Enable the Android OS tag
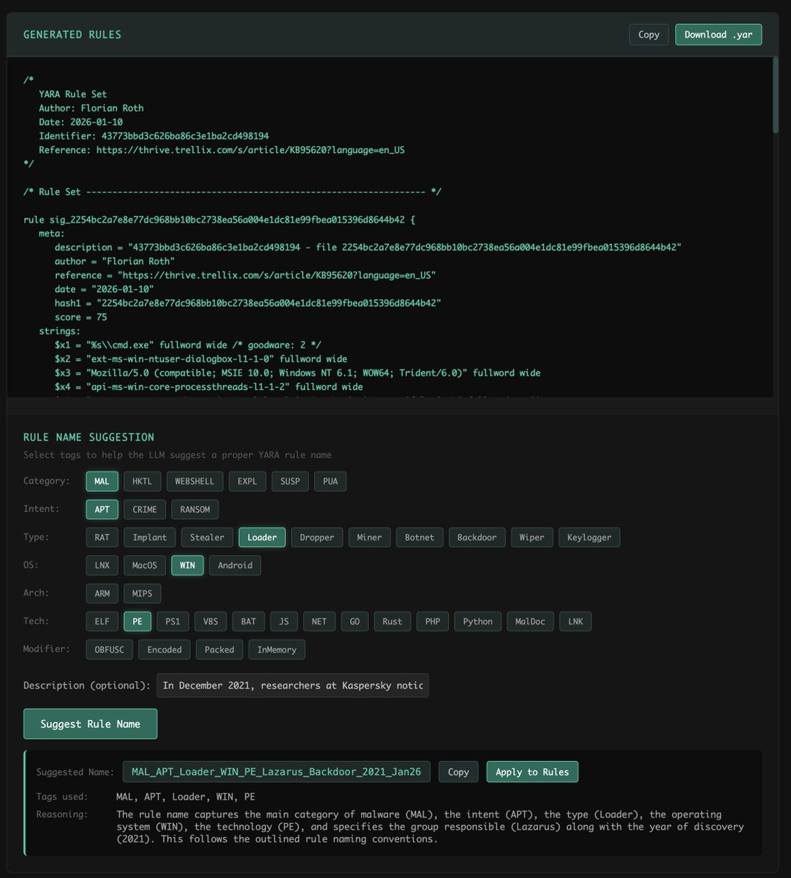This screenshot has height=878, width=791. coord(235,565)
